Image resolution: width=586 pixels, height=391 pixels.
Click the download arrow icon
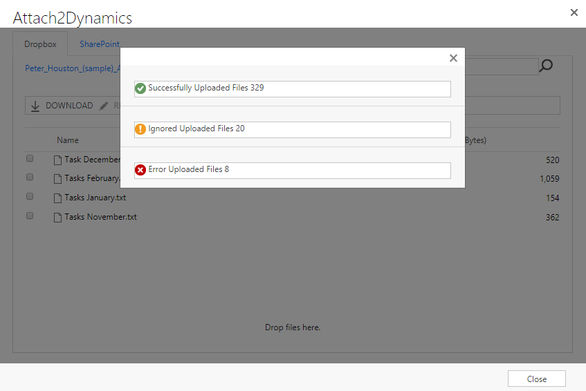(35, 106)
